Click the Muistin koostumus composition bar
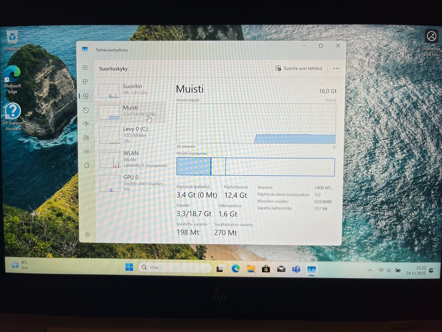The width and height of the screenshot is (442, 332). [x=256, y=167]
